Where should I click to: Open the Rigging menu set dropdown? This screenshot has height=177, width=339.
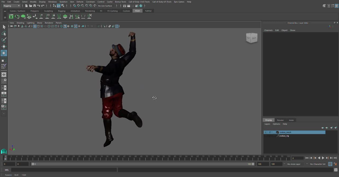click(12, 6)
